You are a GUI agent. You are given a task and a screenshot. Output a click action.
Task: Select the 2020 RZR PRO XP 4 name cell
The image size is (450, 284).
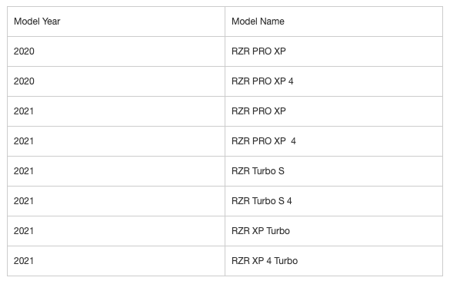(334, 81)
